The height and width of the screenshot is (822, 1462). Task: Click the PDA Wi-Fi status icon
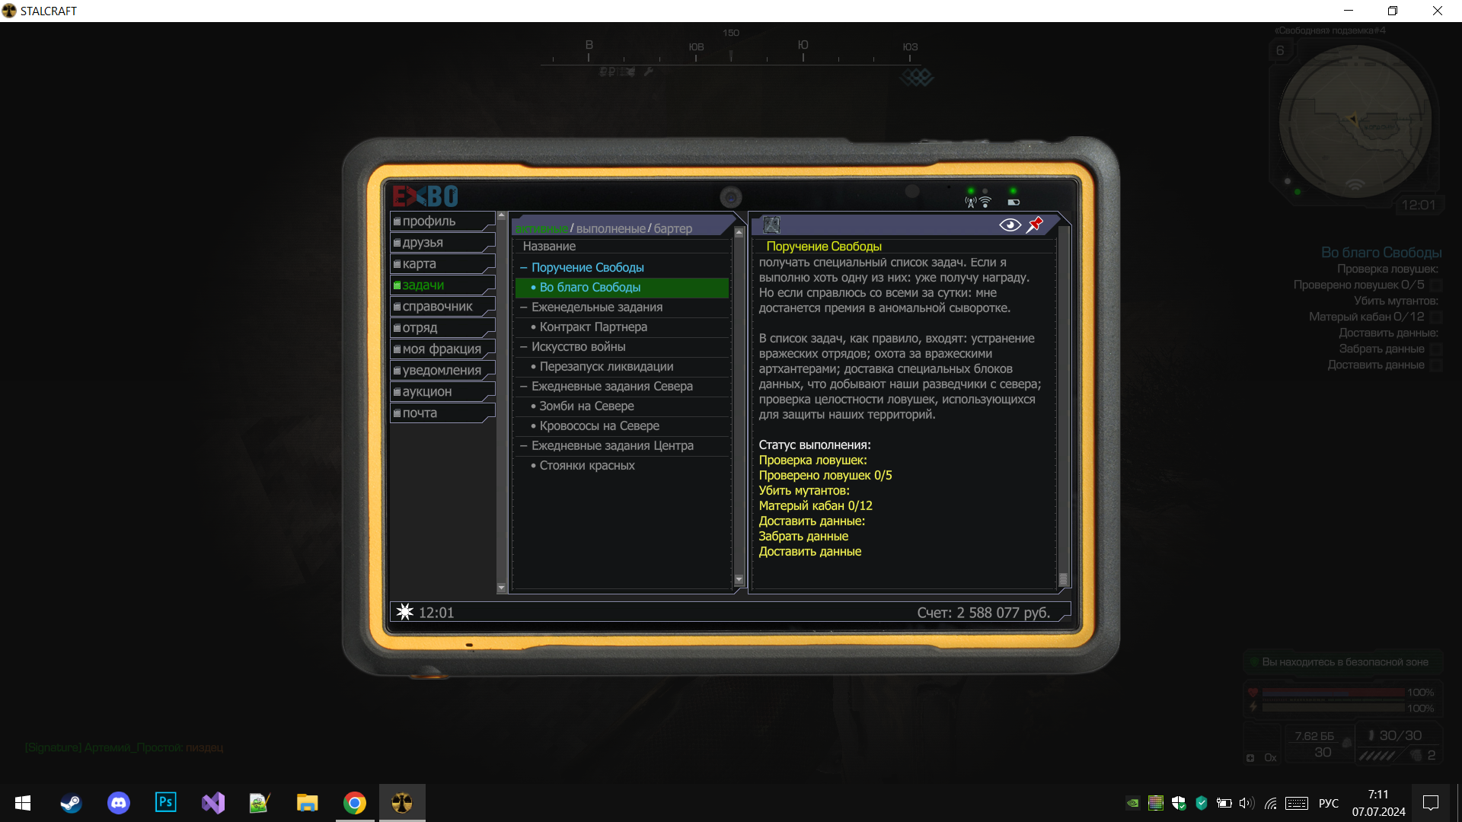pyautogui.click(x=985, y=202)
